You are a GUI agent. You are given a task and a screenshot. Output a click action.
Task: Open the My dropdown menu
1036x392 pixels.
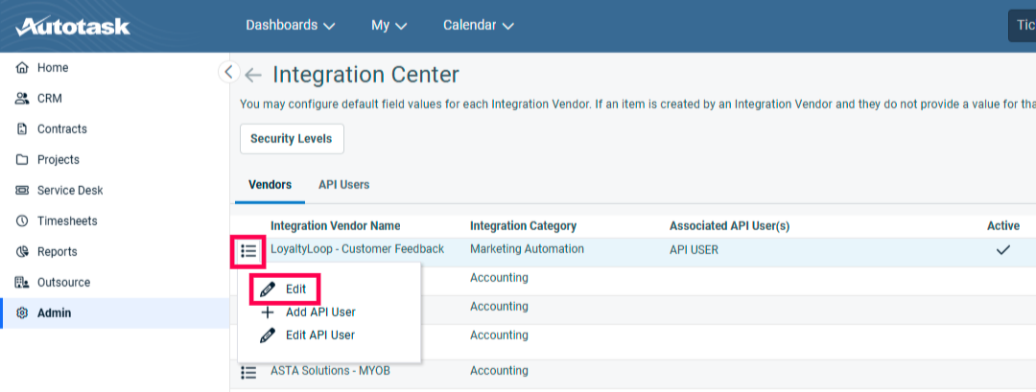point(388,26)
